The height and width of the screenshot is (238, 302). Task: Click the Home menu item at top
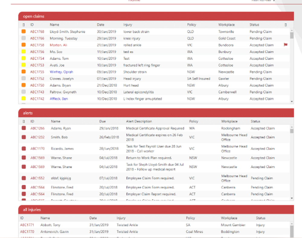134,1
